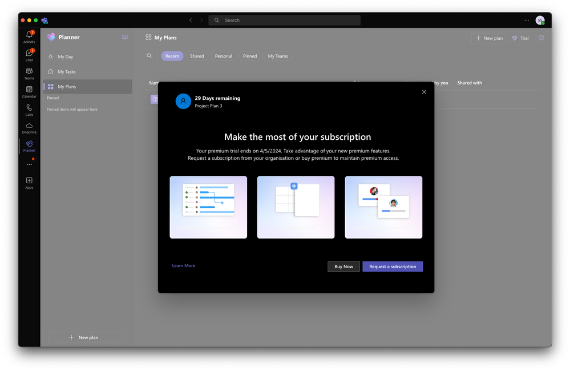Open OneDrive in the left sidebar
Screen dimensions: 570x371
pyautogui.click(x=29, y=128)
